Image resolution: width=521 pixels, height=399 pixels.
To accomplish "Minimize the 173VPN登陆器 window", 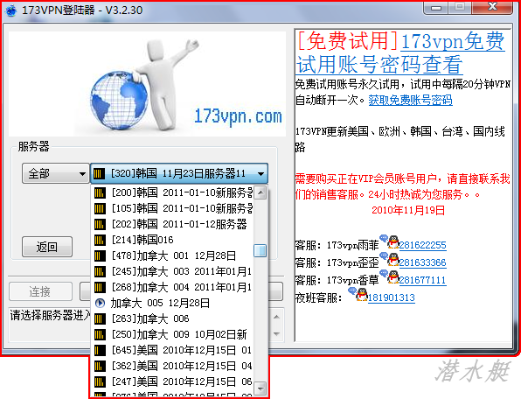I will 436,7.
